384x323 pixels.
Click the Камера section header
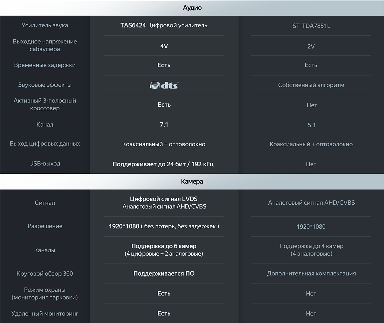pyautogui.click(x=192, y=182)
